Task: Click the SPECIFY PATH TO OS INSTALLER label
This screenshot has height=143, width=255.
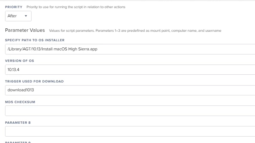Action: point(35,40)
